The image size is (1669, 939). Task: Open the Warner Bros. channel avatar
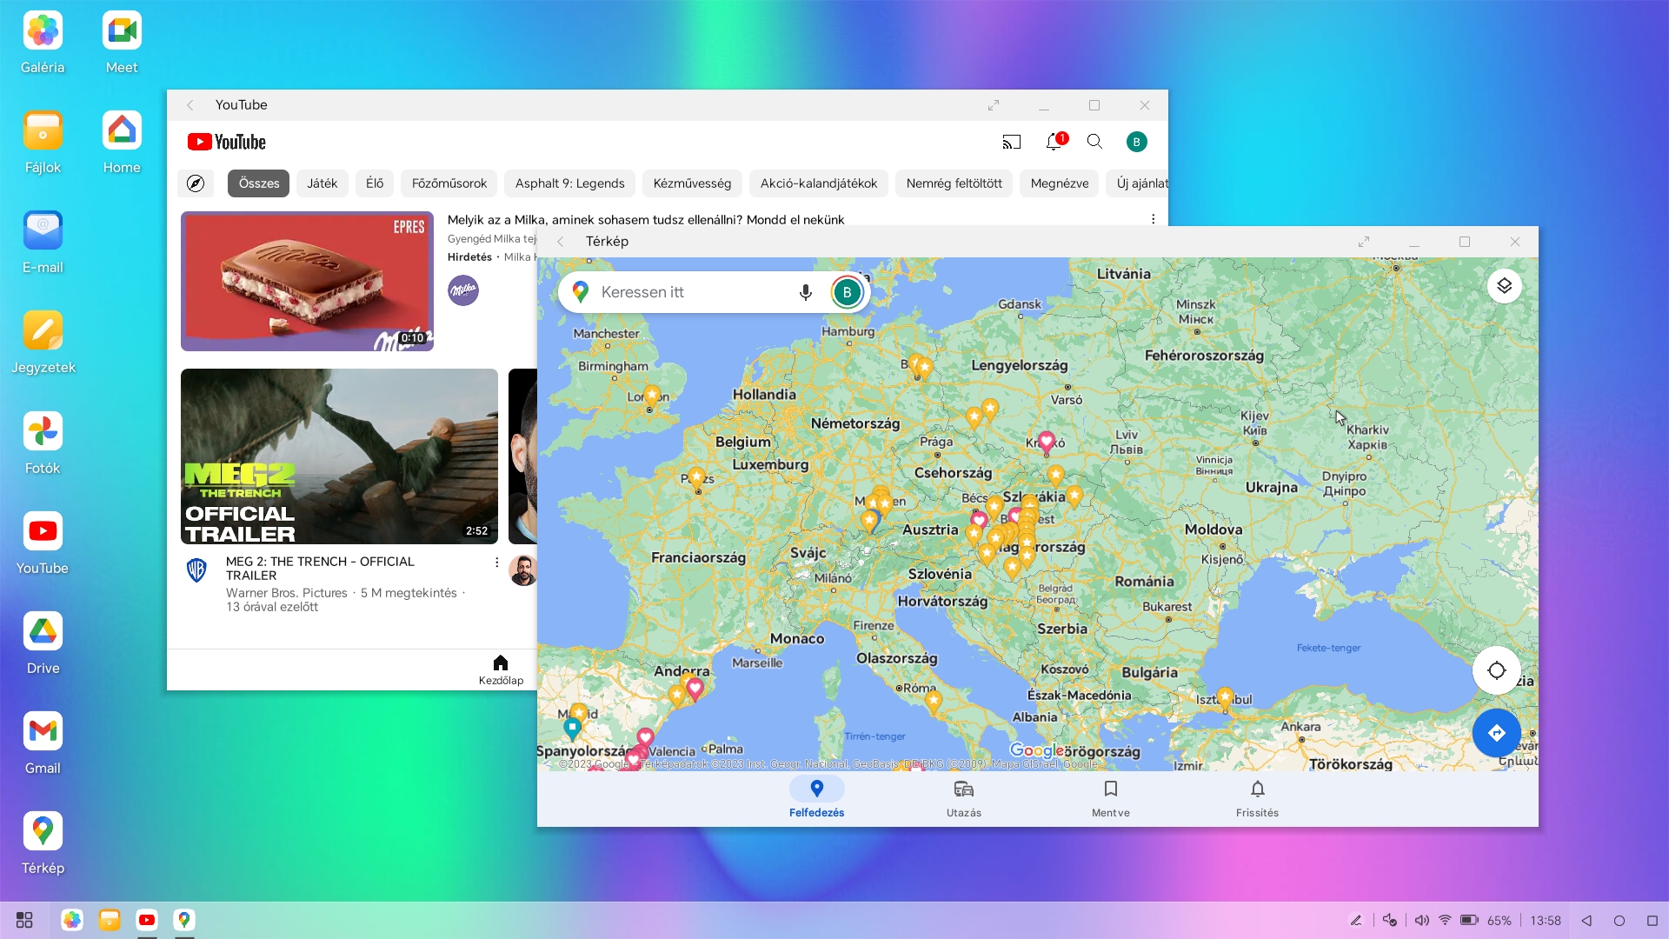click(x=197, y=569)
